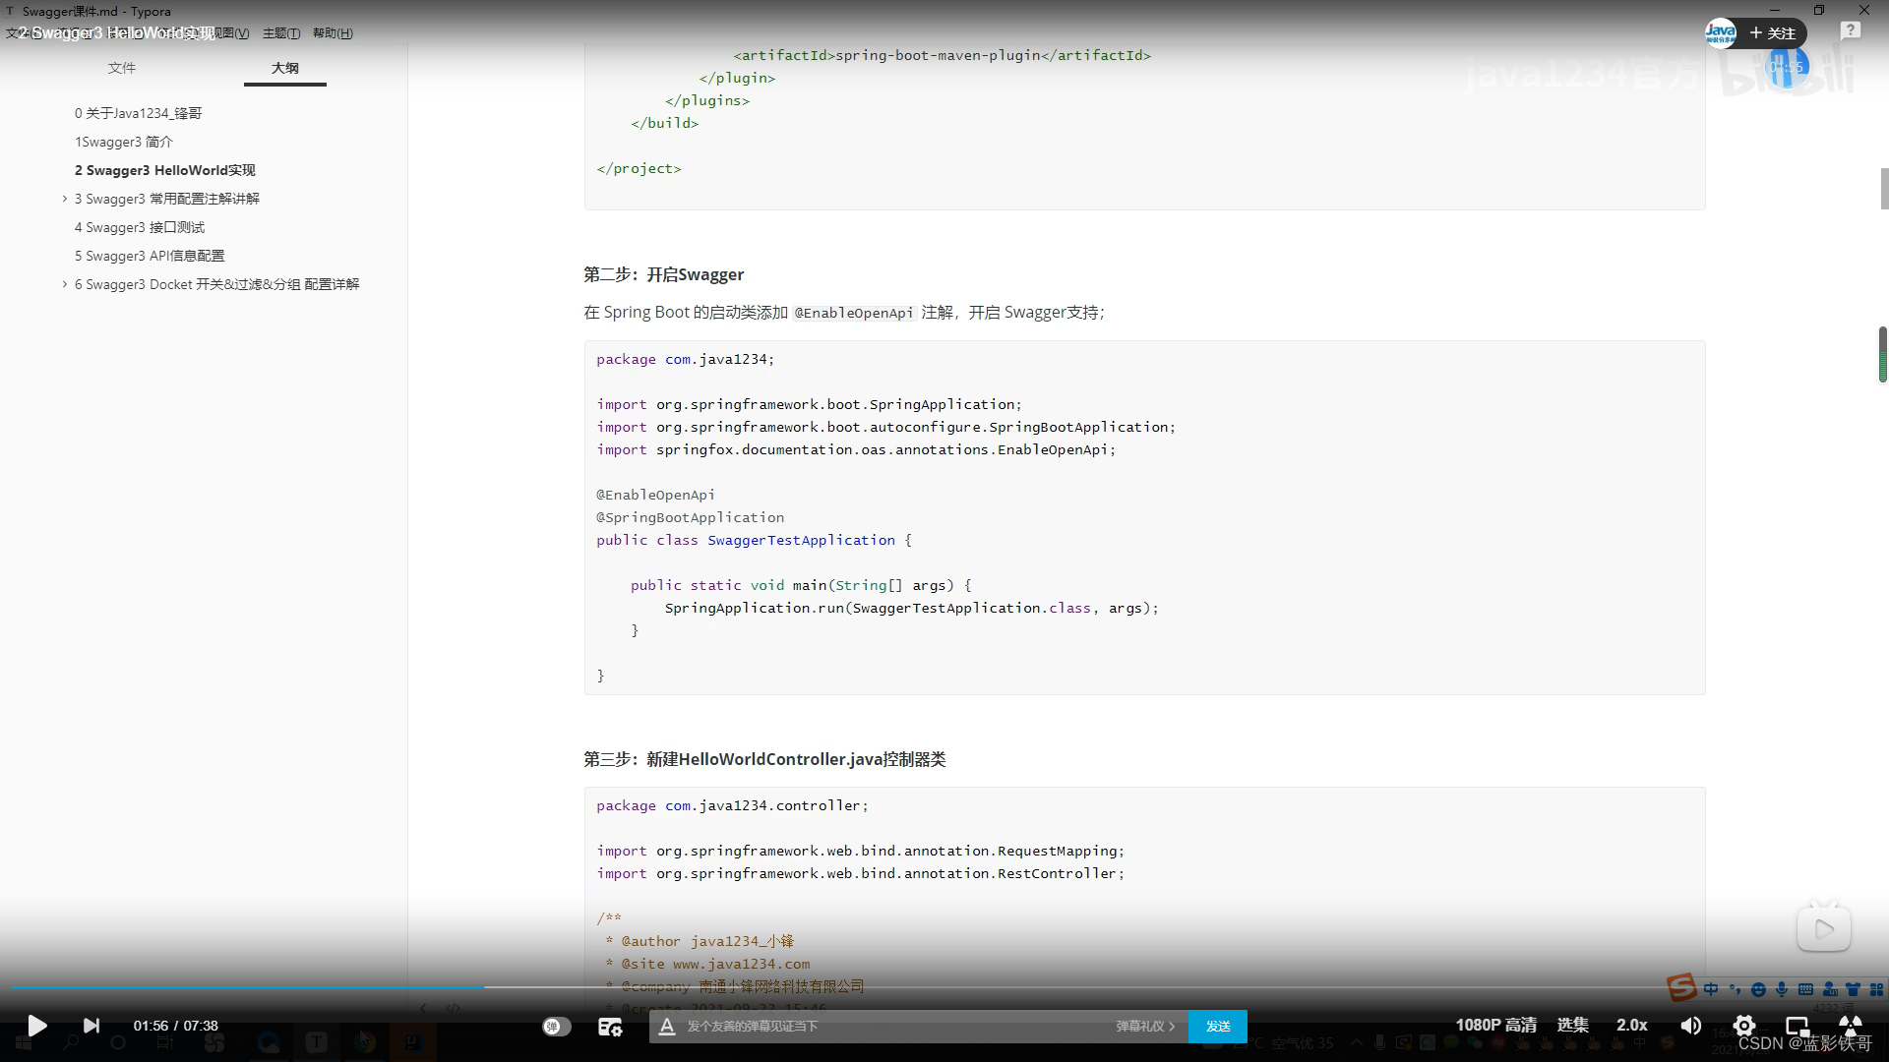
Task: Click the danmaku text input field
Action: 895,1026
